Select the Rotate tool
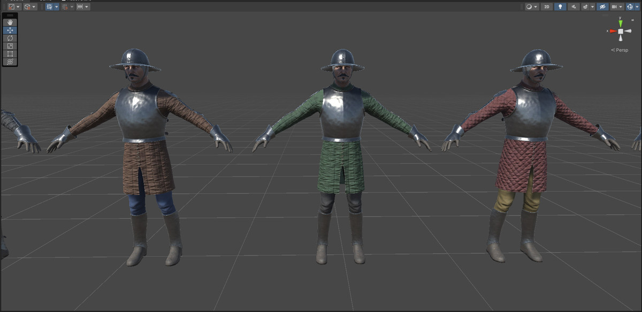Image resolution: width=642 pixels, height=312 pixels. click(10, 38)
